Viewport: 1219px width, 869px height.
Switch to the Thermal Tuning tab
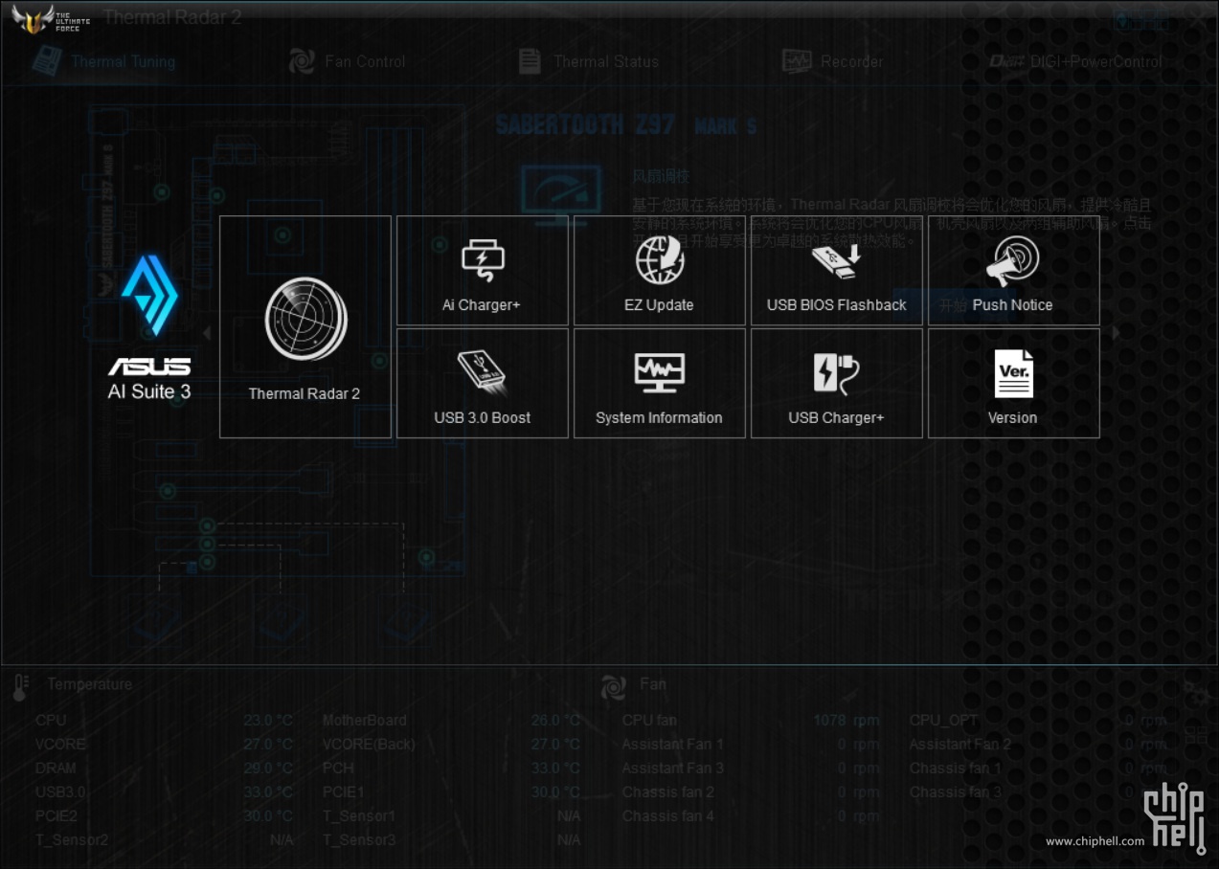(x=104, y=61)
